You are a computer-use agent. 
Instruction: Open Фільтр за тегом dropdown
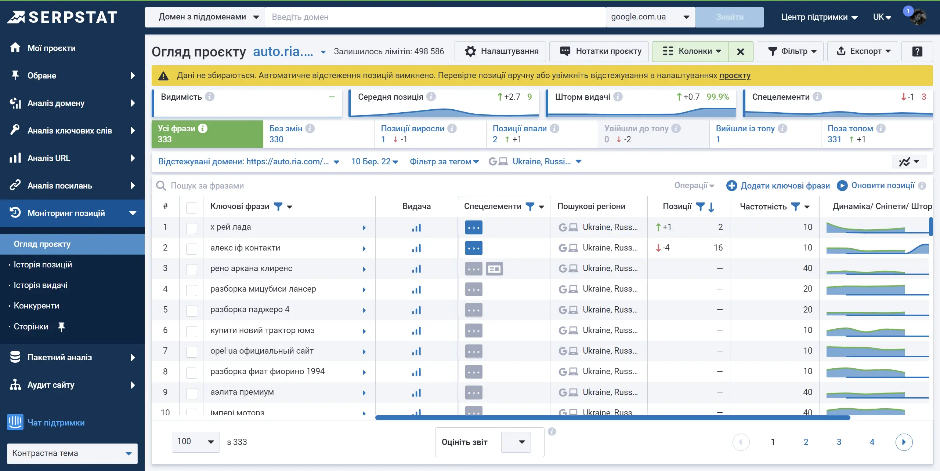444,161
